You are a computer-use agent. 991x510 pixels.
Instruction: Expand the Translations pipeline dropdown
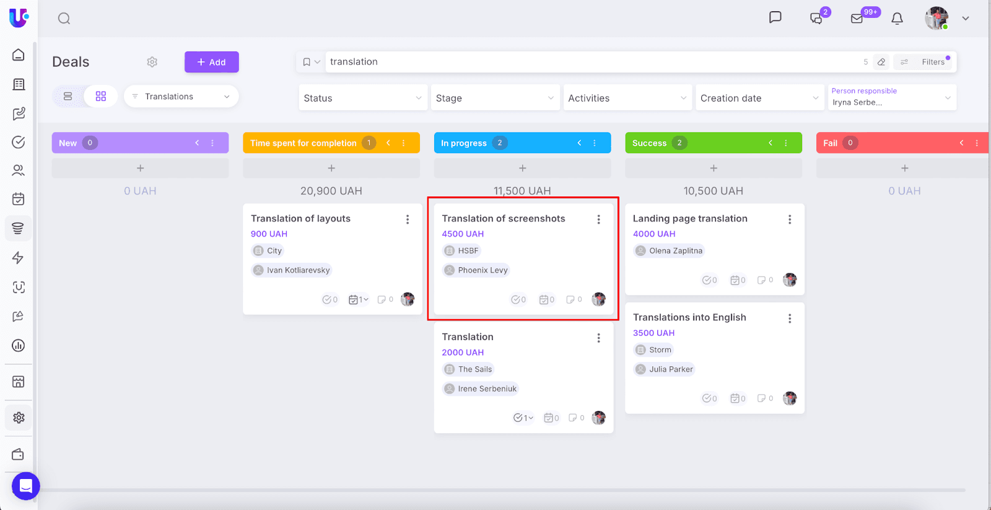tap(181, 97)
